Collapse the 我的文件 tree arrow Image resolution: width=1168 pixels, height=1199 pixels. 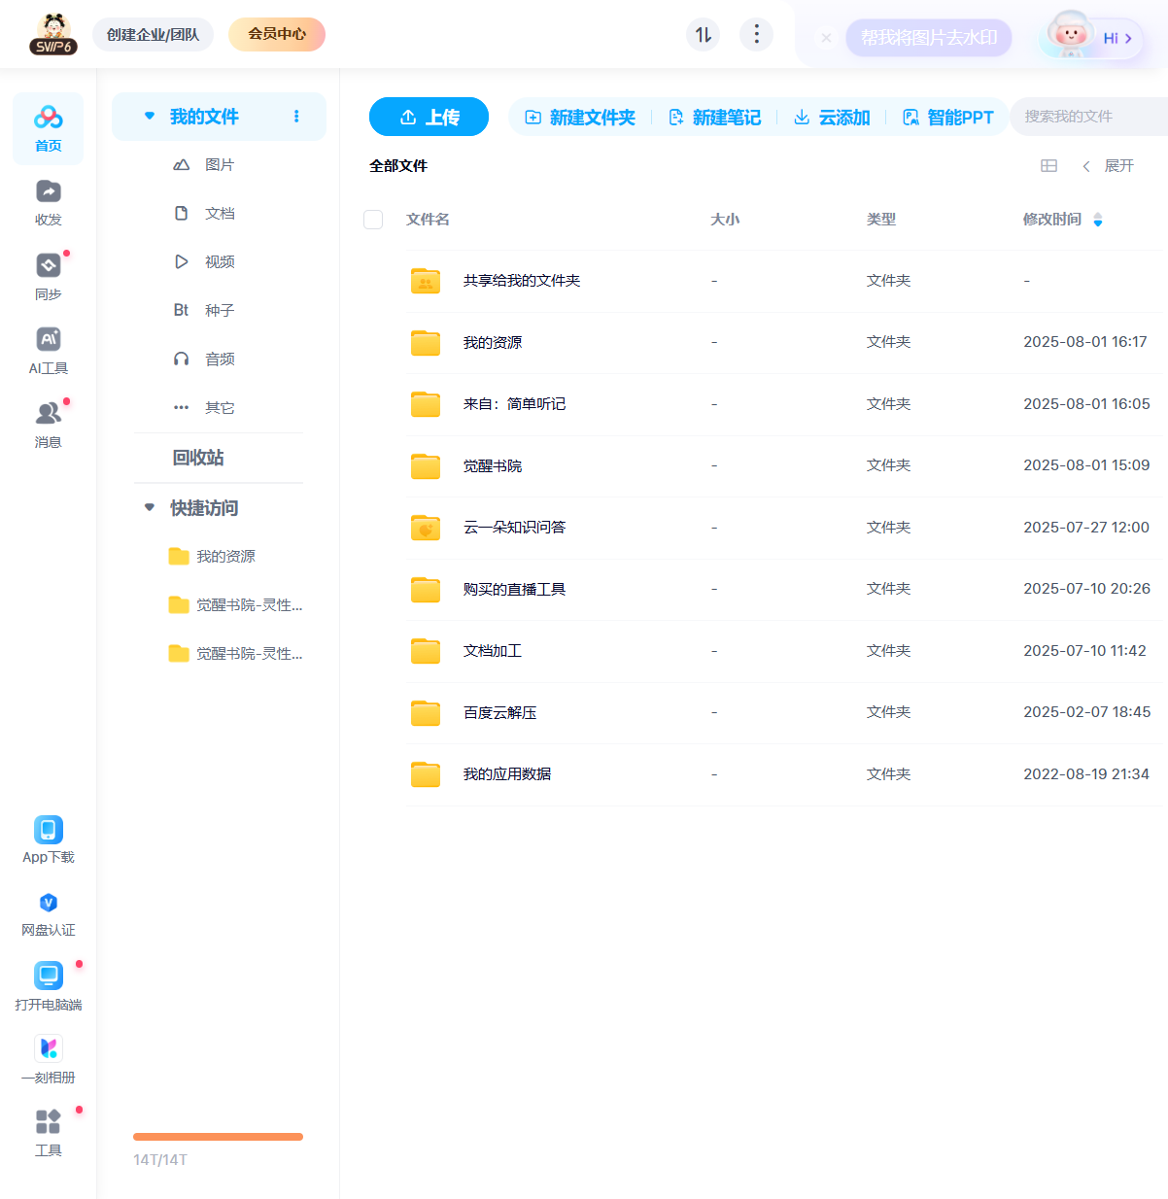[x=150, y=116]
